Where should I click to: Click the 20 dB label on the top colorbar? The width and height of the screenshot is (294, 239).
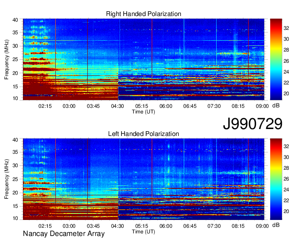tap(286, 94)
